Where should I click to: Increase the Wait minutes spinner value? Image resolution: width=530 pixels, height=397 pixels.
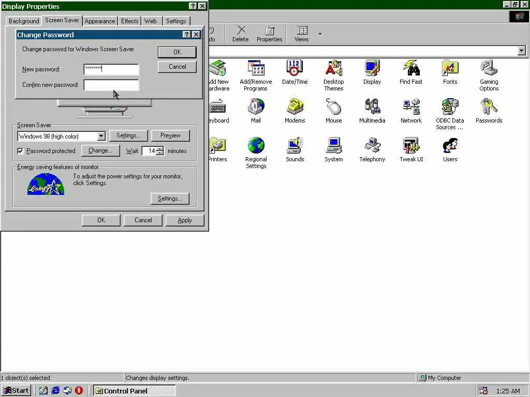click(x=160, y=148)
